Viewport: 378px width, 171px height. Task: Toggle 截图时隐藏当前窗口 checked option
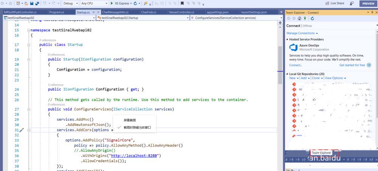coord(135,128)
